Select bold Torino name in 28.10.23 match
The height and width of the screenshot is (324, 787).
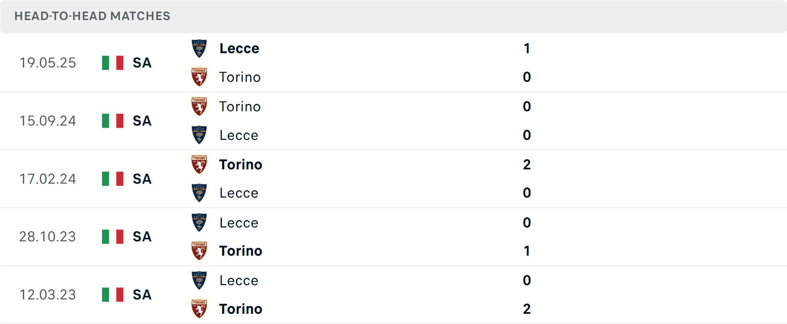(x=241, y=251)
